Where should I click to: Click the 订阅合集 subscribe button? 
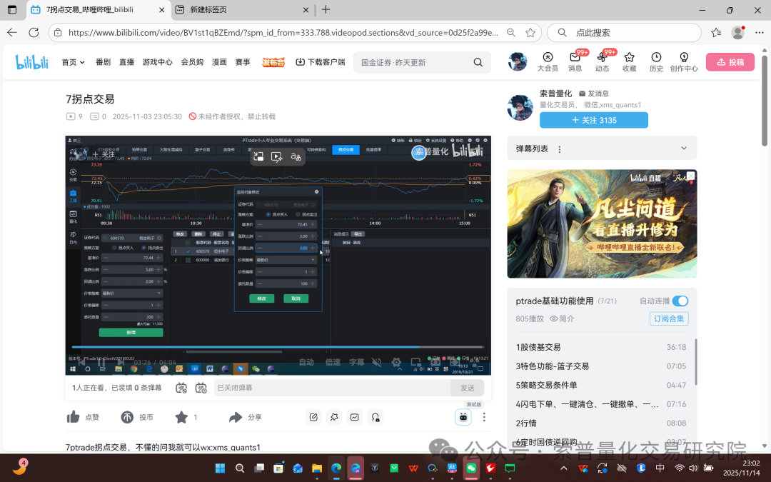point(669,318)
